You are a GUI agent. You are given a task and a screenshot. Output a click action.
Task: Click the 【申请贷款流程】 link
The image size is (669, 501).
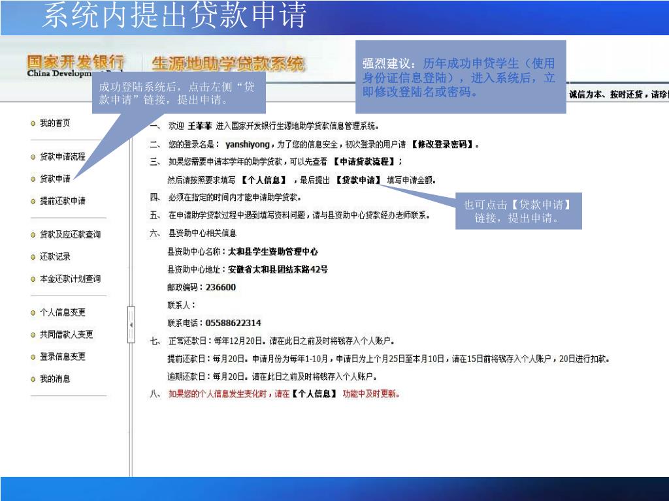pyautogui.click(x=365, y=162)
